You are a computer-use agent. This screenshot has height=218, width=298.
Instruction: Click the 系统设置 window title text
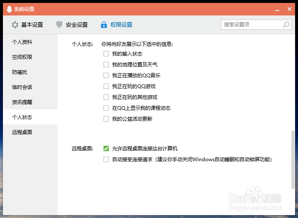24,9
